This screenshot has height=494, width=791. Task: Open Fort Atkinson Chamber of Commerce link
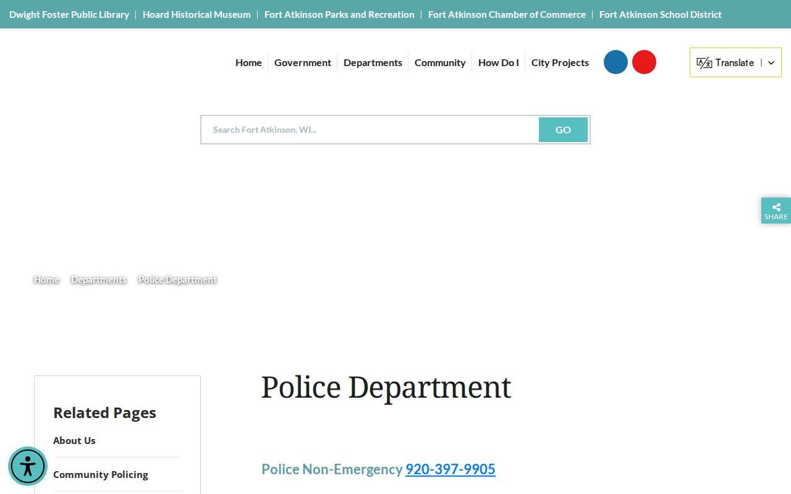pyautogui.click(x=507, y=14)
